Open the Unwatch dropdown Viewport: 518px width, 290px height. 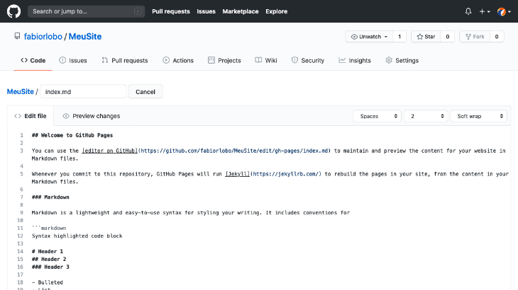coord(369,37)
